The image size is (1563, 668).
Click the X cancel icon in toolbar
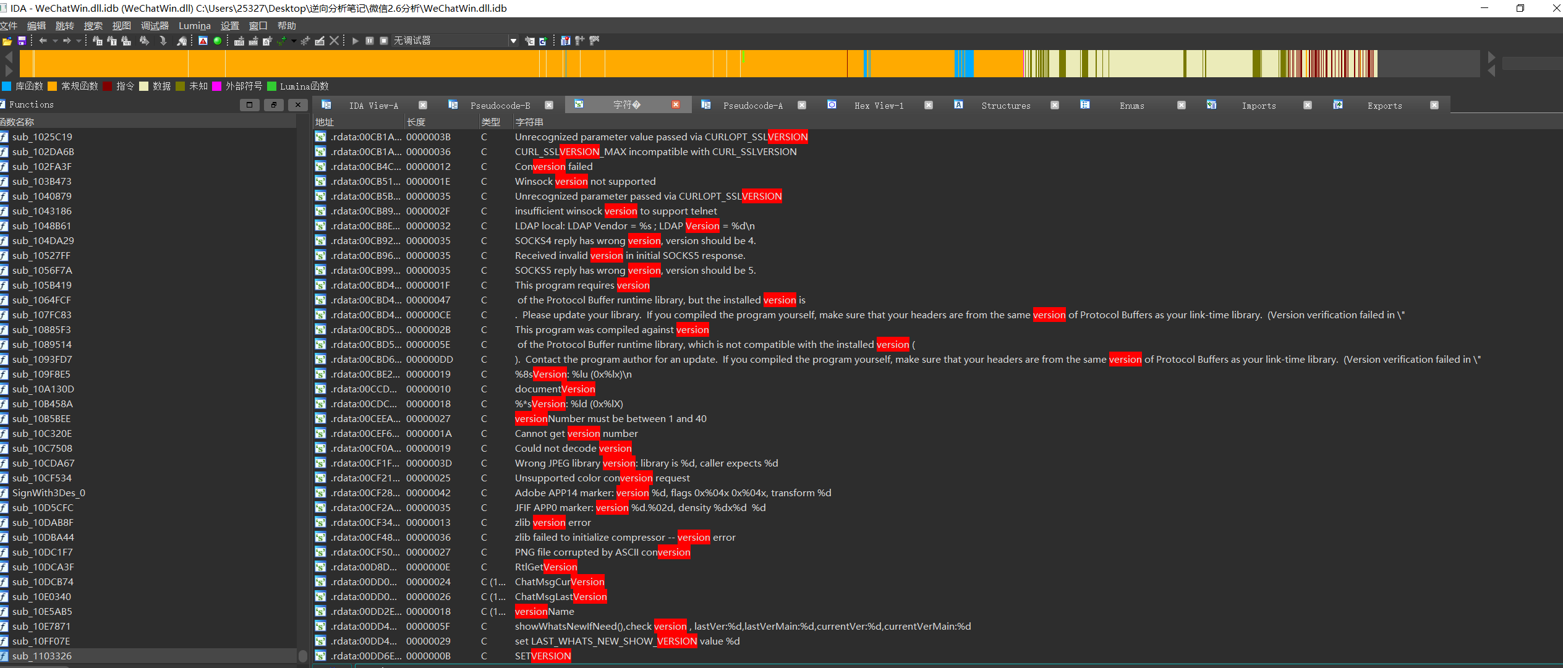(x=334, y=41)
